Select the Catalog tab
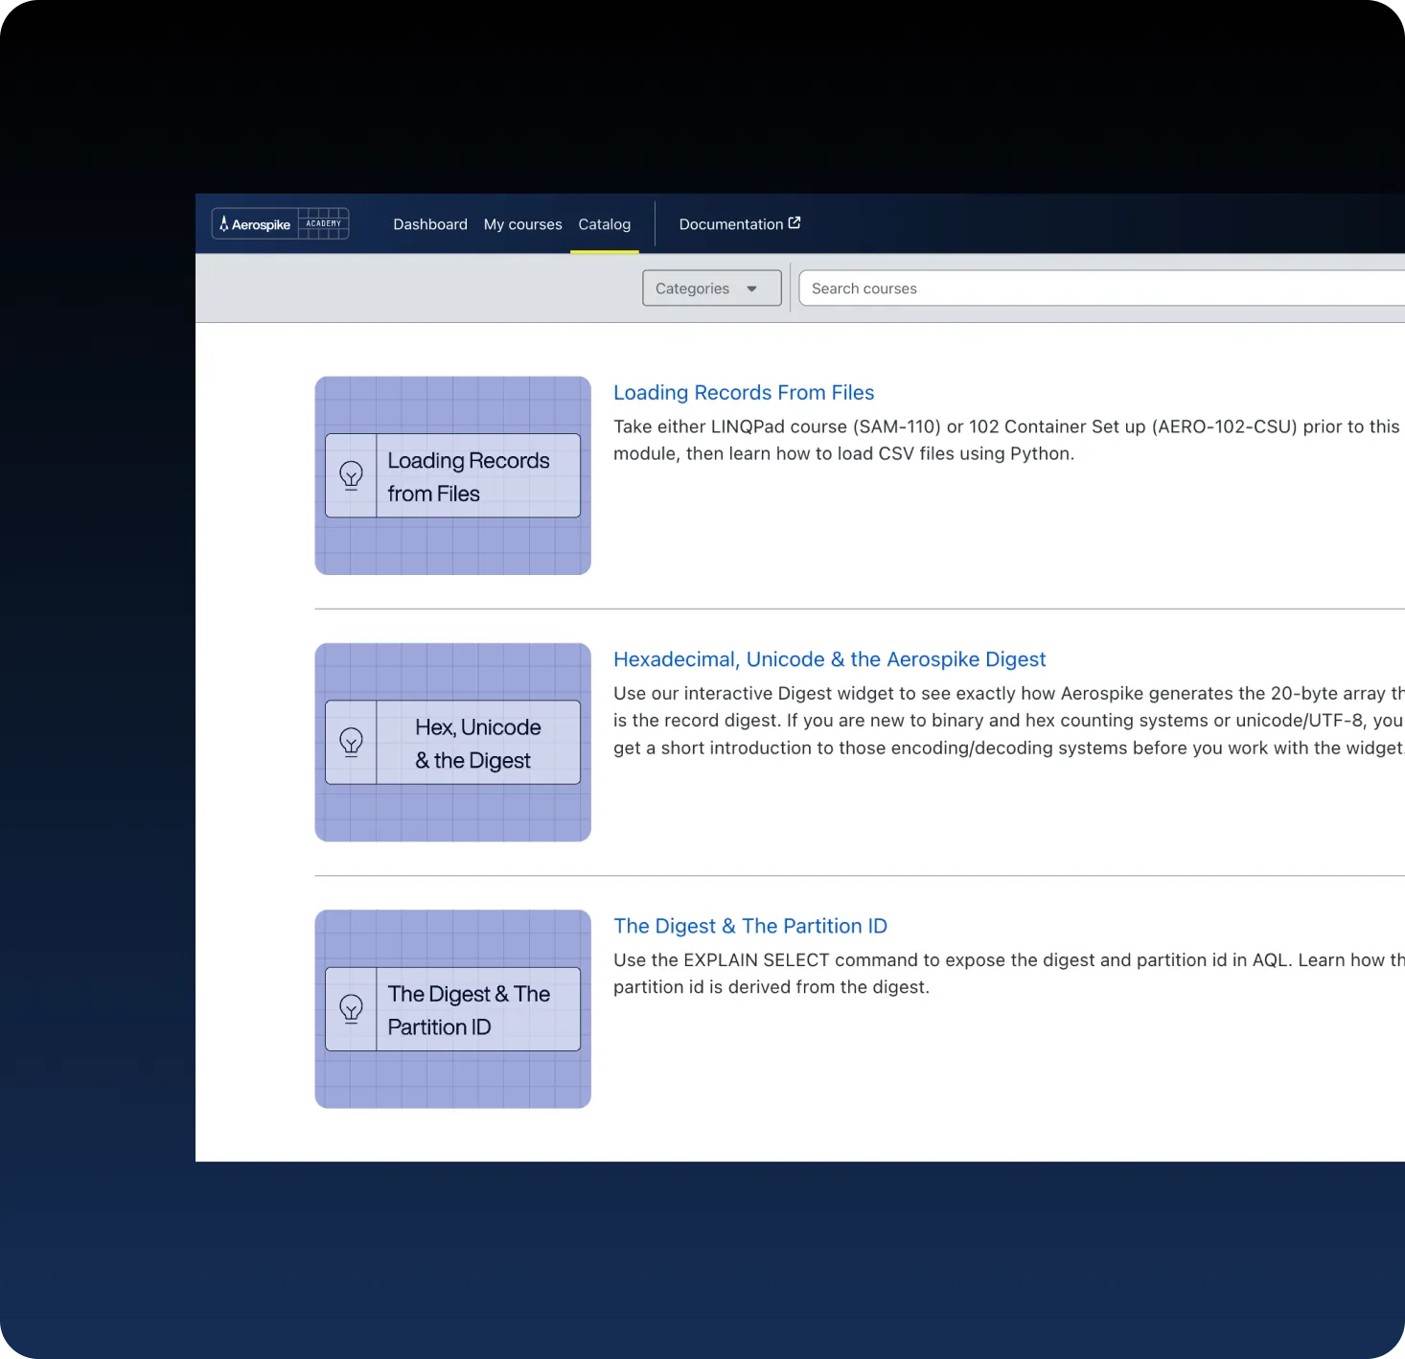The height and width of the screenshot is (1359, 1405). point(604,224)
